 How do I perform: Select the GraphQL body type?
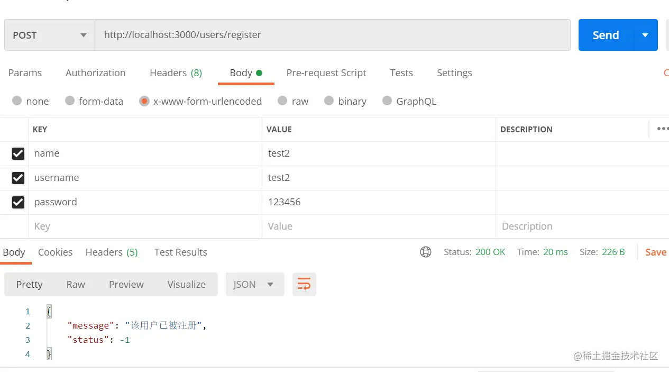pos(409,101)
